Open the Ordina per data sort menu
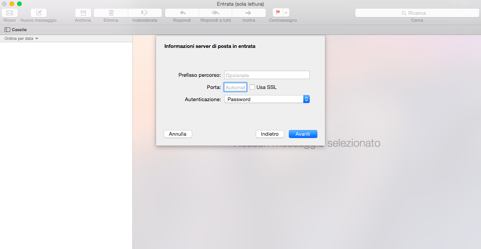481x249 pixels. coord(21,38)
